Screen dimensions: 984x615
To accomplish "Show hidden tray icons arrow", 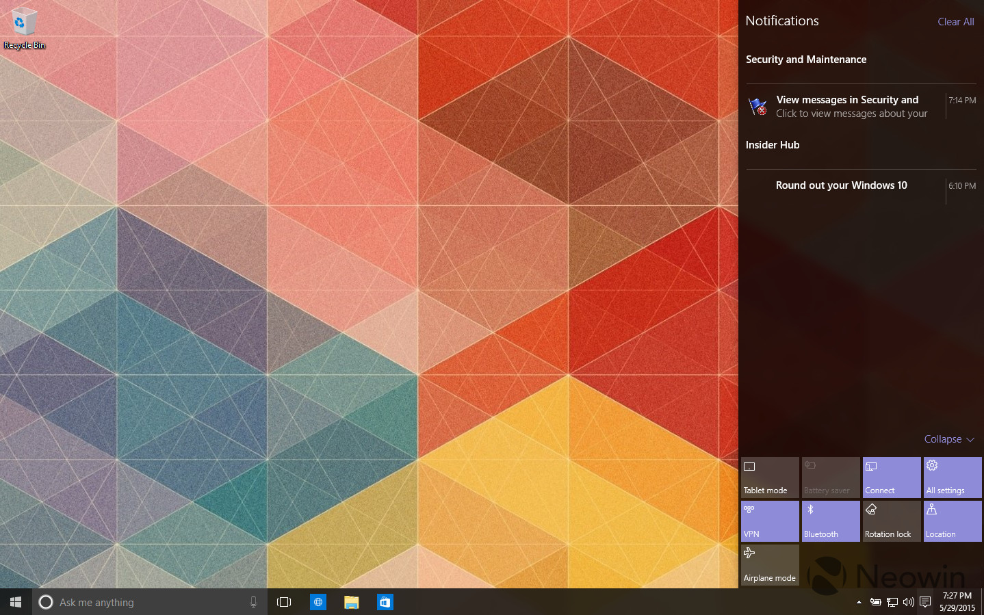I will click(x=859, y=602).
